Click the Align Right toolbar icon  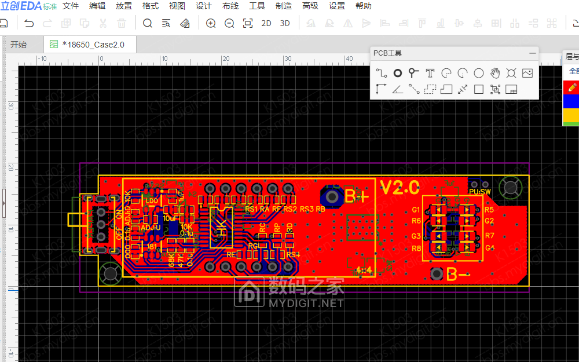point(404,23)
